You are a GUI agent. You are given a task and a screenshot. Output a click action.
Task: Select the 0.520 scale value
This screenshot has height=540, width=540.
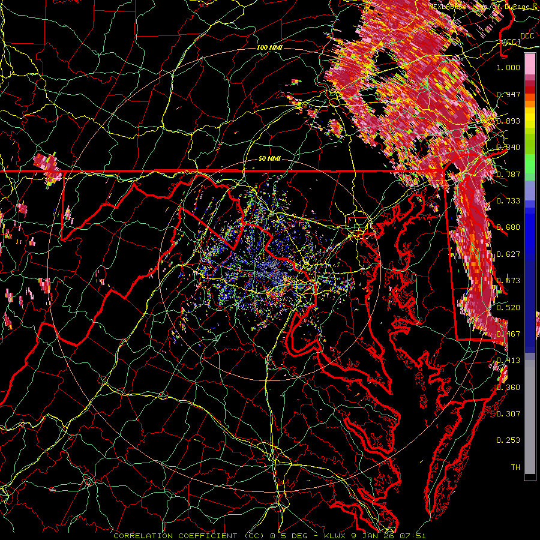[508, 307]
